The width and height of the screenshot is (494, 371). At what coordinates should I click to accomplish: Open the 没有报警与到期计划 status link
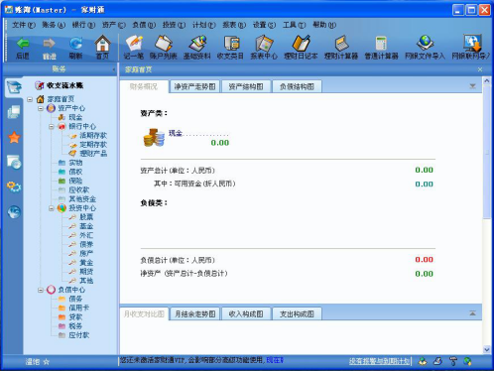(x=379, y=361)
